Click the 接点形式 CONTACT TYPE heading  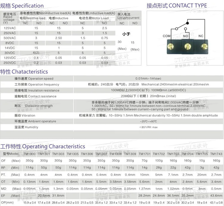click(x=177, y=6)
